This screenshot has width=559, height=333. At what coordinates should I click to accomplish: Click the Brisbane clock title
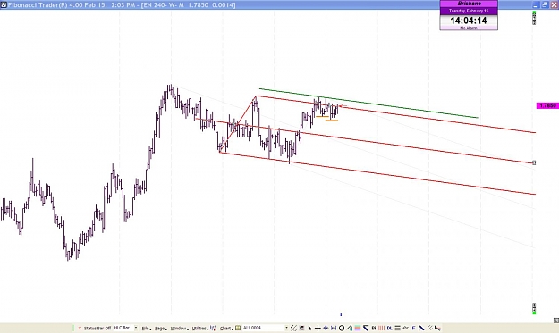click(x=469, y=4)
